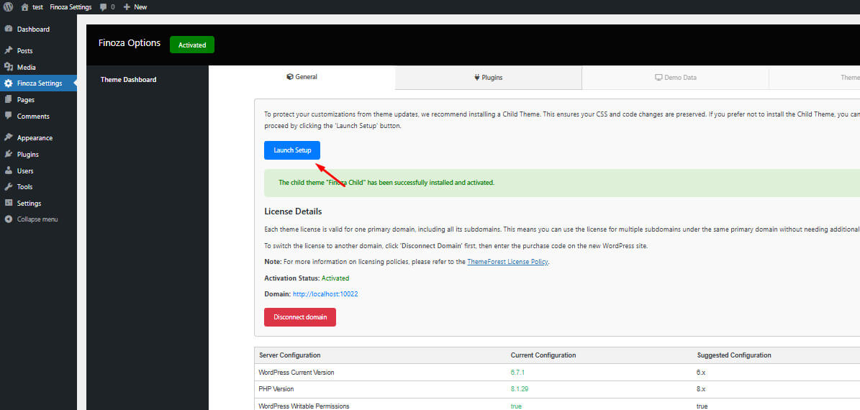Collapse the admin sidebar menu

click(x=38, y=219)
